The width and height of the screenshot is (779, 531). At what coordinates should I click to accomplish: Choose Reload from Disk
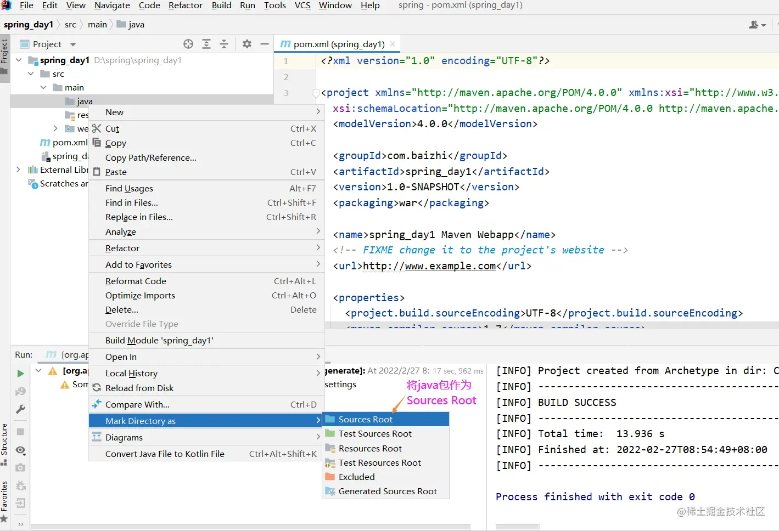pyautogui.click(x=206, y=388)
